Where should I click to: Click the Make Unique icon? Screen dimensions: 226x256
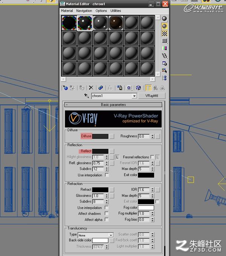(110, 88)
